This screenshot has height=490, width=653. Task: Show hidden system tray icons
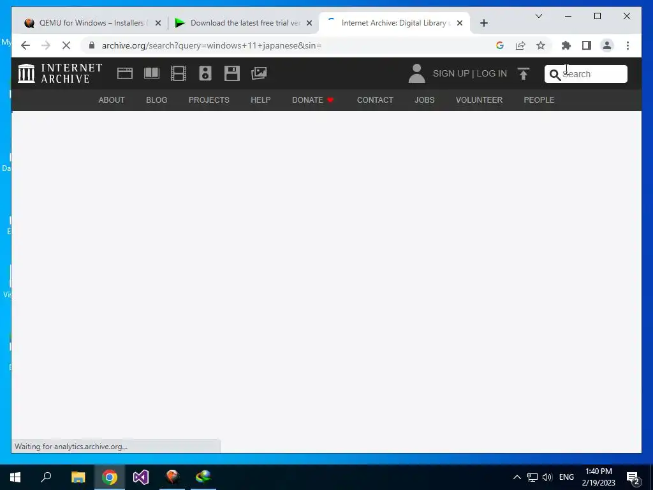pos(517,477)
